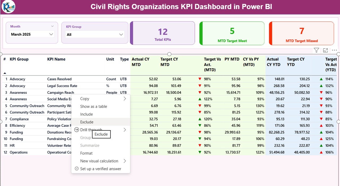The height and width of the screenshot is (186, 340).
Task: Open the Month dropdown showing March 2025
Action: coord(32,34)
